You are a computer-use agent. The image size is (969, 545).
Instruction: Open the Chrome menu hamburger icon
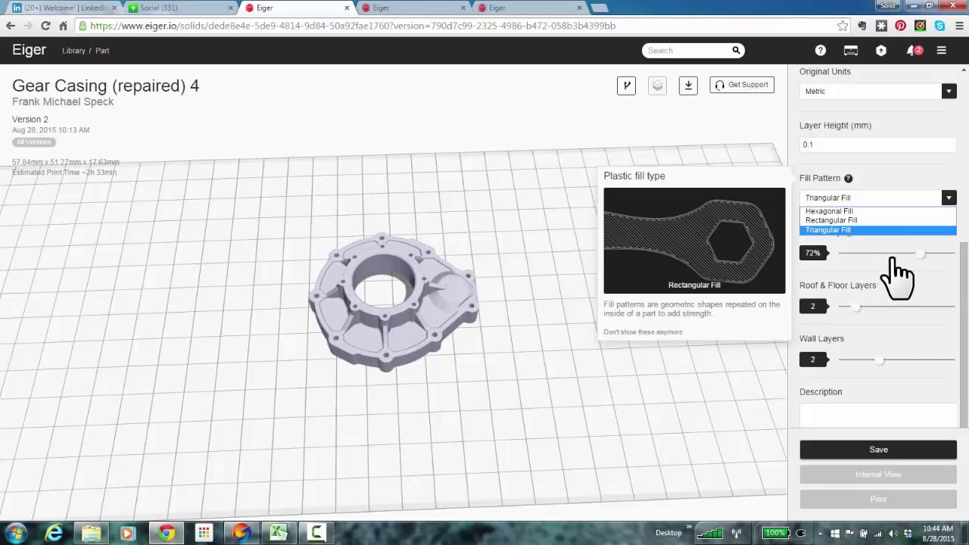958,26
